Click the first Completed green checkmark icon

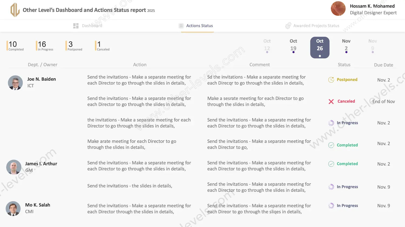tap(331, 145)
